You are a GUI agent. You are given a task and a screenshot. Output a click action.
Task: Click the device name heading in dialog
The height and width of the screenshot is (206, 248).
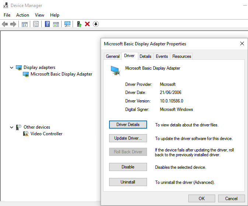(x=153, y=68)
